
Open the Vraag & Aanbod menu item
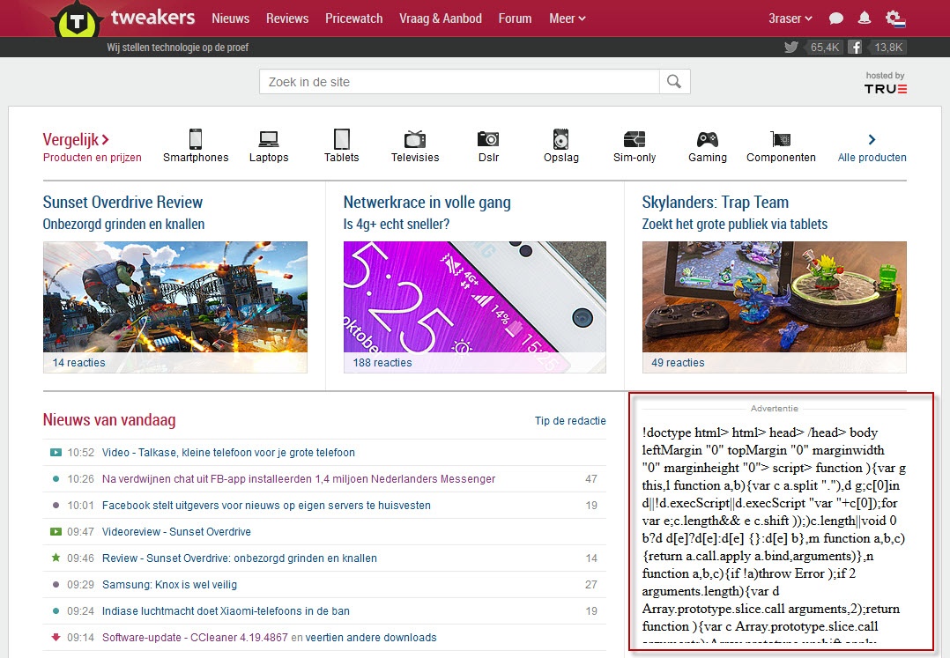pyautogui.click(x=441, y=18)
